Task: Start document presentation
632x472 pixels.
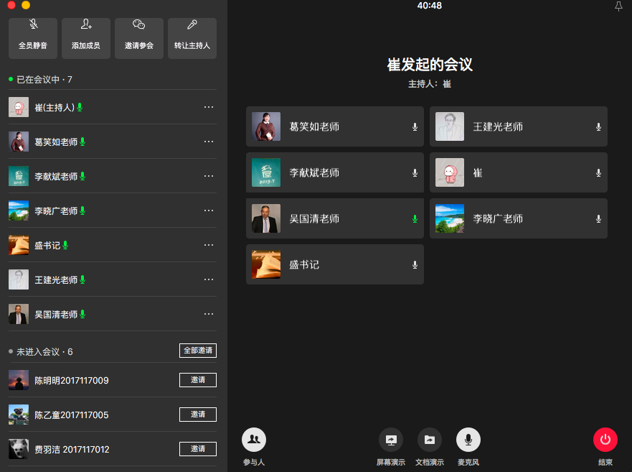Action: 430,440
